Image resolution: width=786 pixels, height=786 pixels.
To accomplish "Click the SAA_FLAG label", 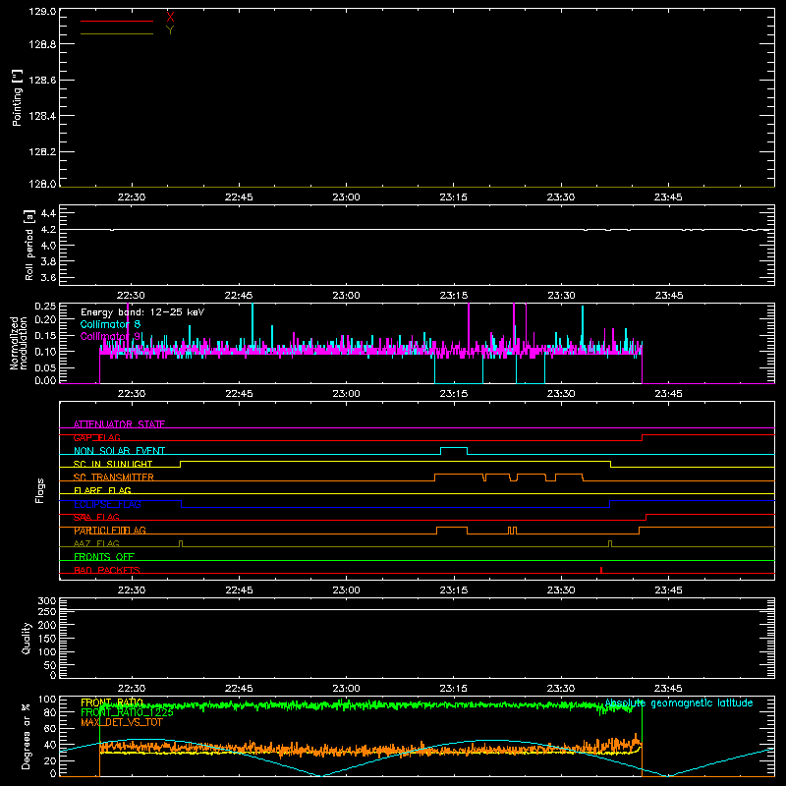I will [96, 517].
